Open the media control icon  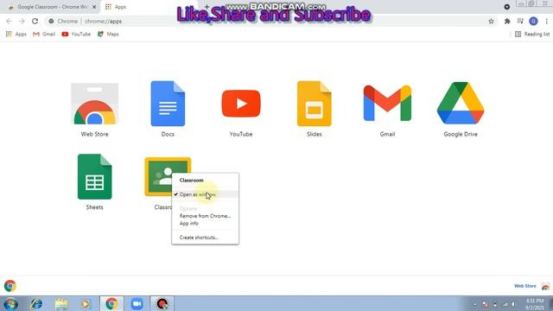click(x=520, y=21)
